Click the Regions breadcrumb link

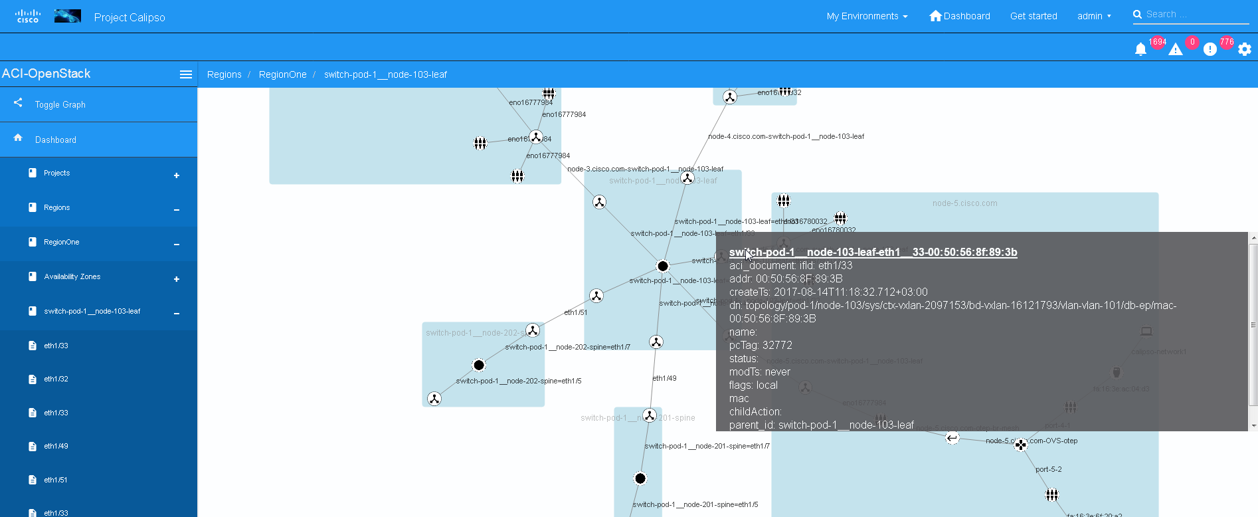coord(224,74)
